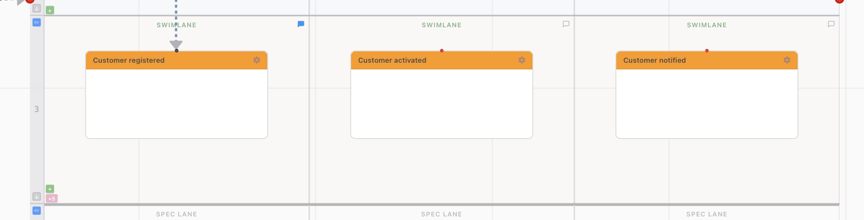Open settings gear on Customer notified card
The width and height of the screenshot is (864, 220).
[787, 60]
